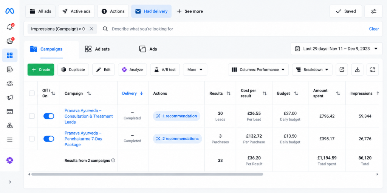Image resolution: width=387 pixels, height=193 pixels.
Task: Switch to the Ad sets tab
Action: pos(97,49)
